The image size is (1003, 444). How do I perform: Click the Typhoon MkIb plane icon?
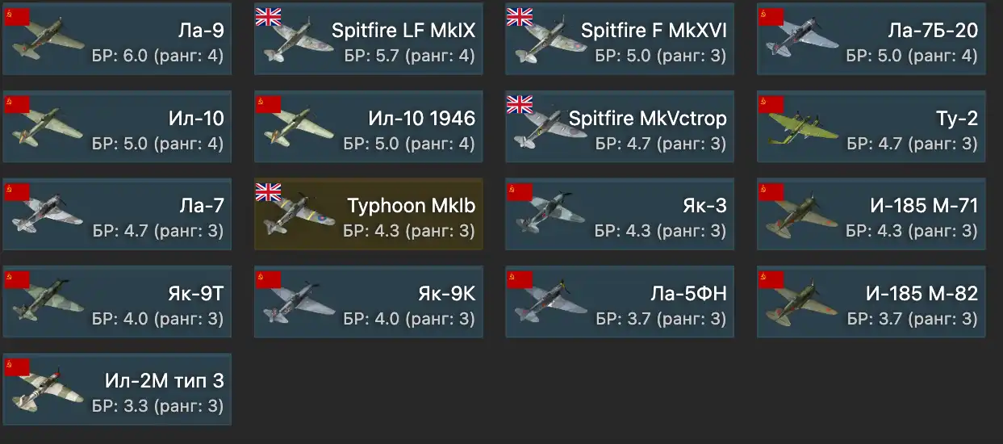(295, 215)
